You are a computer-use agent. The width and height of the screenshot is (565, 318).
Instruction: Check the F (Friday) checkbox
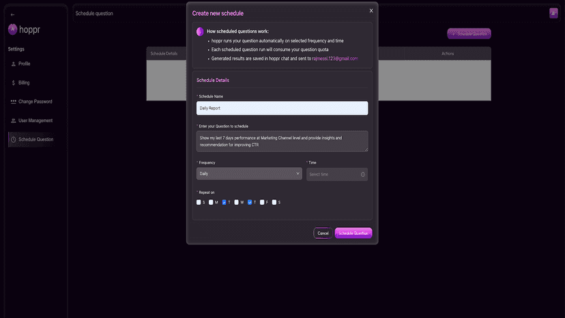pyautogui.click(x=262, y=202)
